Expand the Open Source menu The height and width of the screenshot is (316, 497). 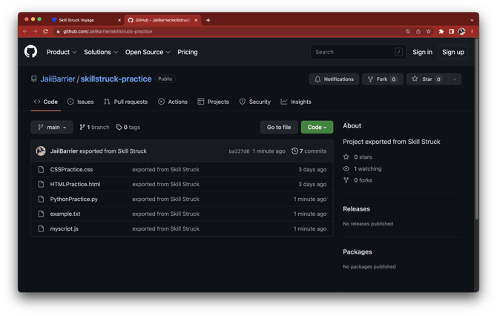[x=148, y=52]
